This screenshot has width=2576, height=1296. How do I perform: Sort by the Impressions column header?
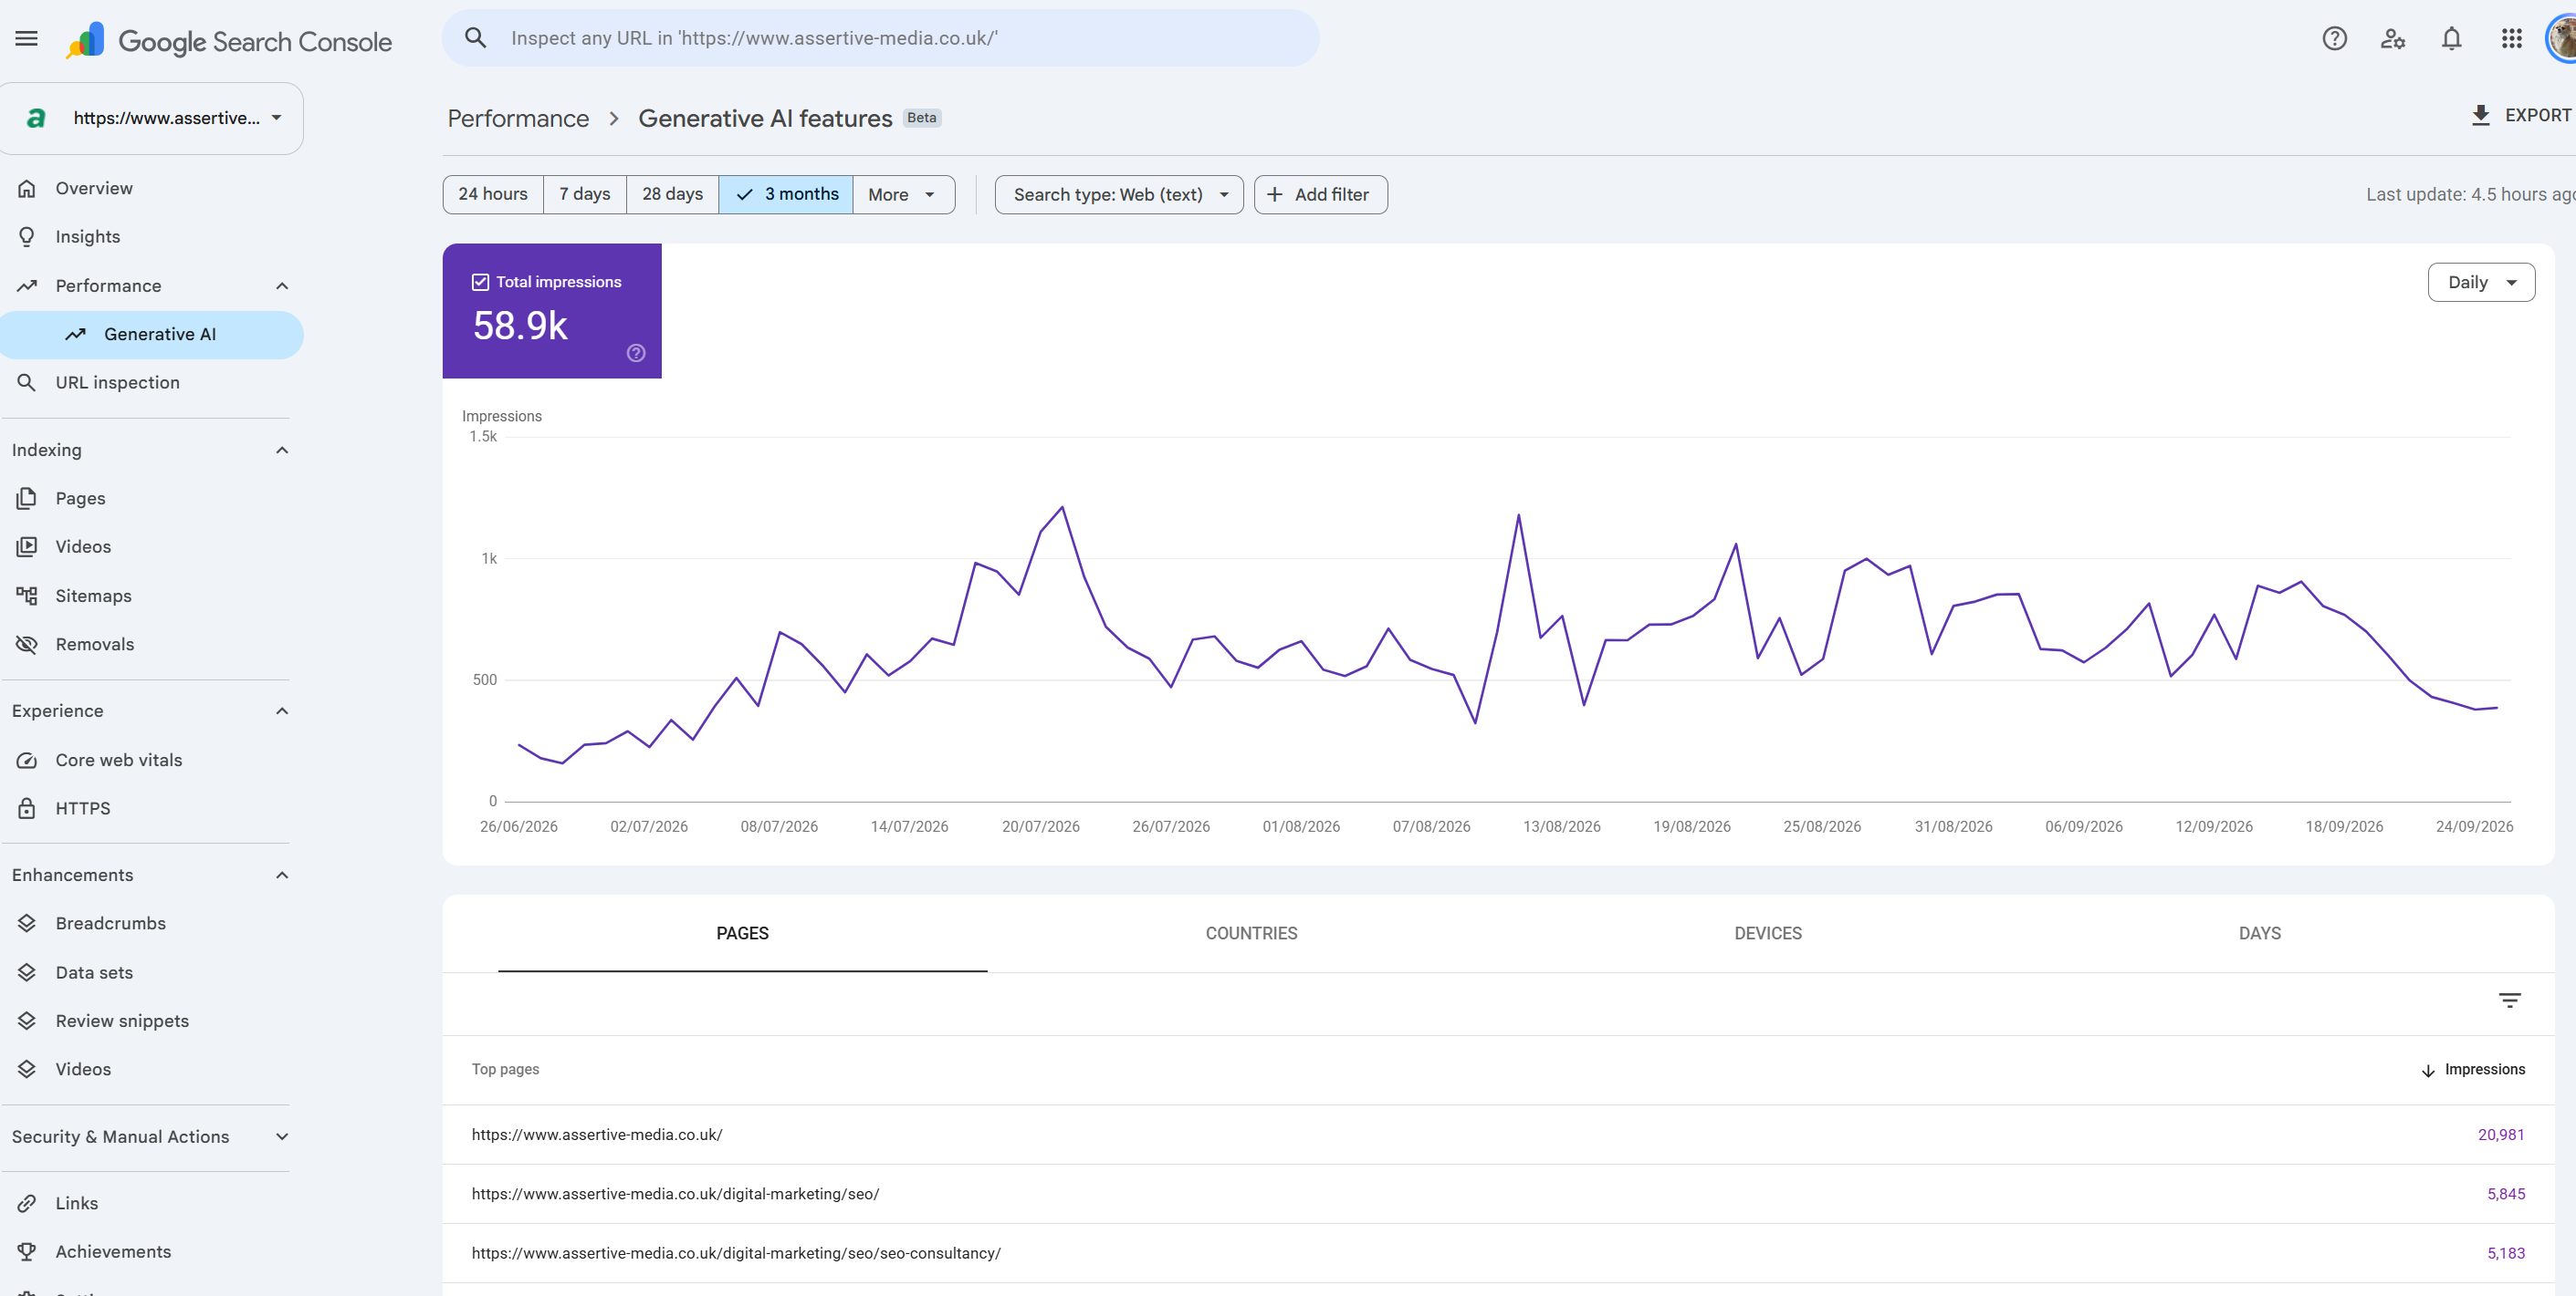(2473, 1069)
